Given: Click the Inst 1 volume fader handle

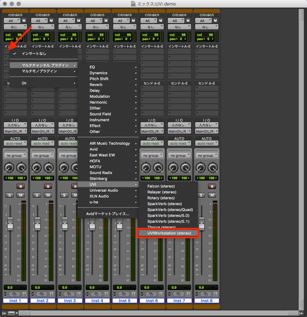Looking at the screenshot, I should [10, 224].
